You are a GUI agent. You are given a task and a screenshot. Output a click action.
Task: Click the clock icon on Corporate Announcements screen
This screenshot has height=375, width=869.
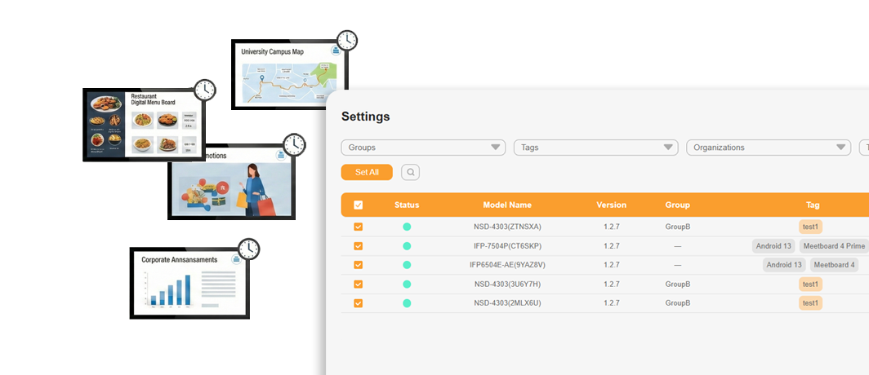tap(249, 249)
